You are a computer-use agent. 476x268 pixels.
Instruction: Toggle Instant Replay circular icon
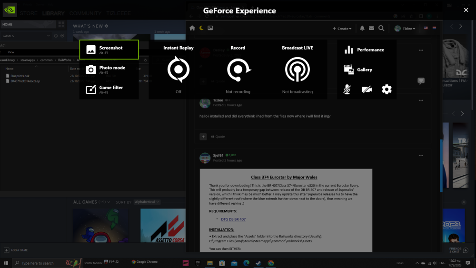178,69
